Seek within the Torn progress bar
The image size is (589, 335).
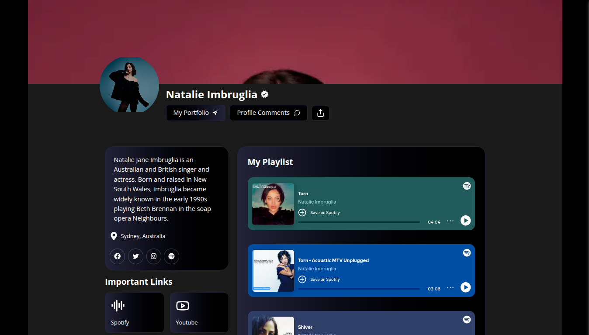pos(359,222)
